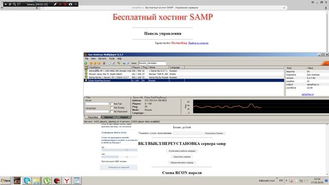The image size is (329, 185).
Task: Take a screenshot with recorder camera icon
Action: (70, 4)
